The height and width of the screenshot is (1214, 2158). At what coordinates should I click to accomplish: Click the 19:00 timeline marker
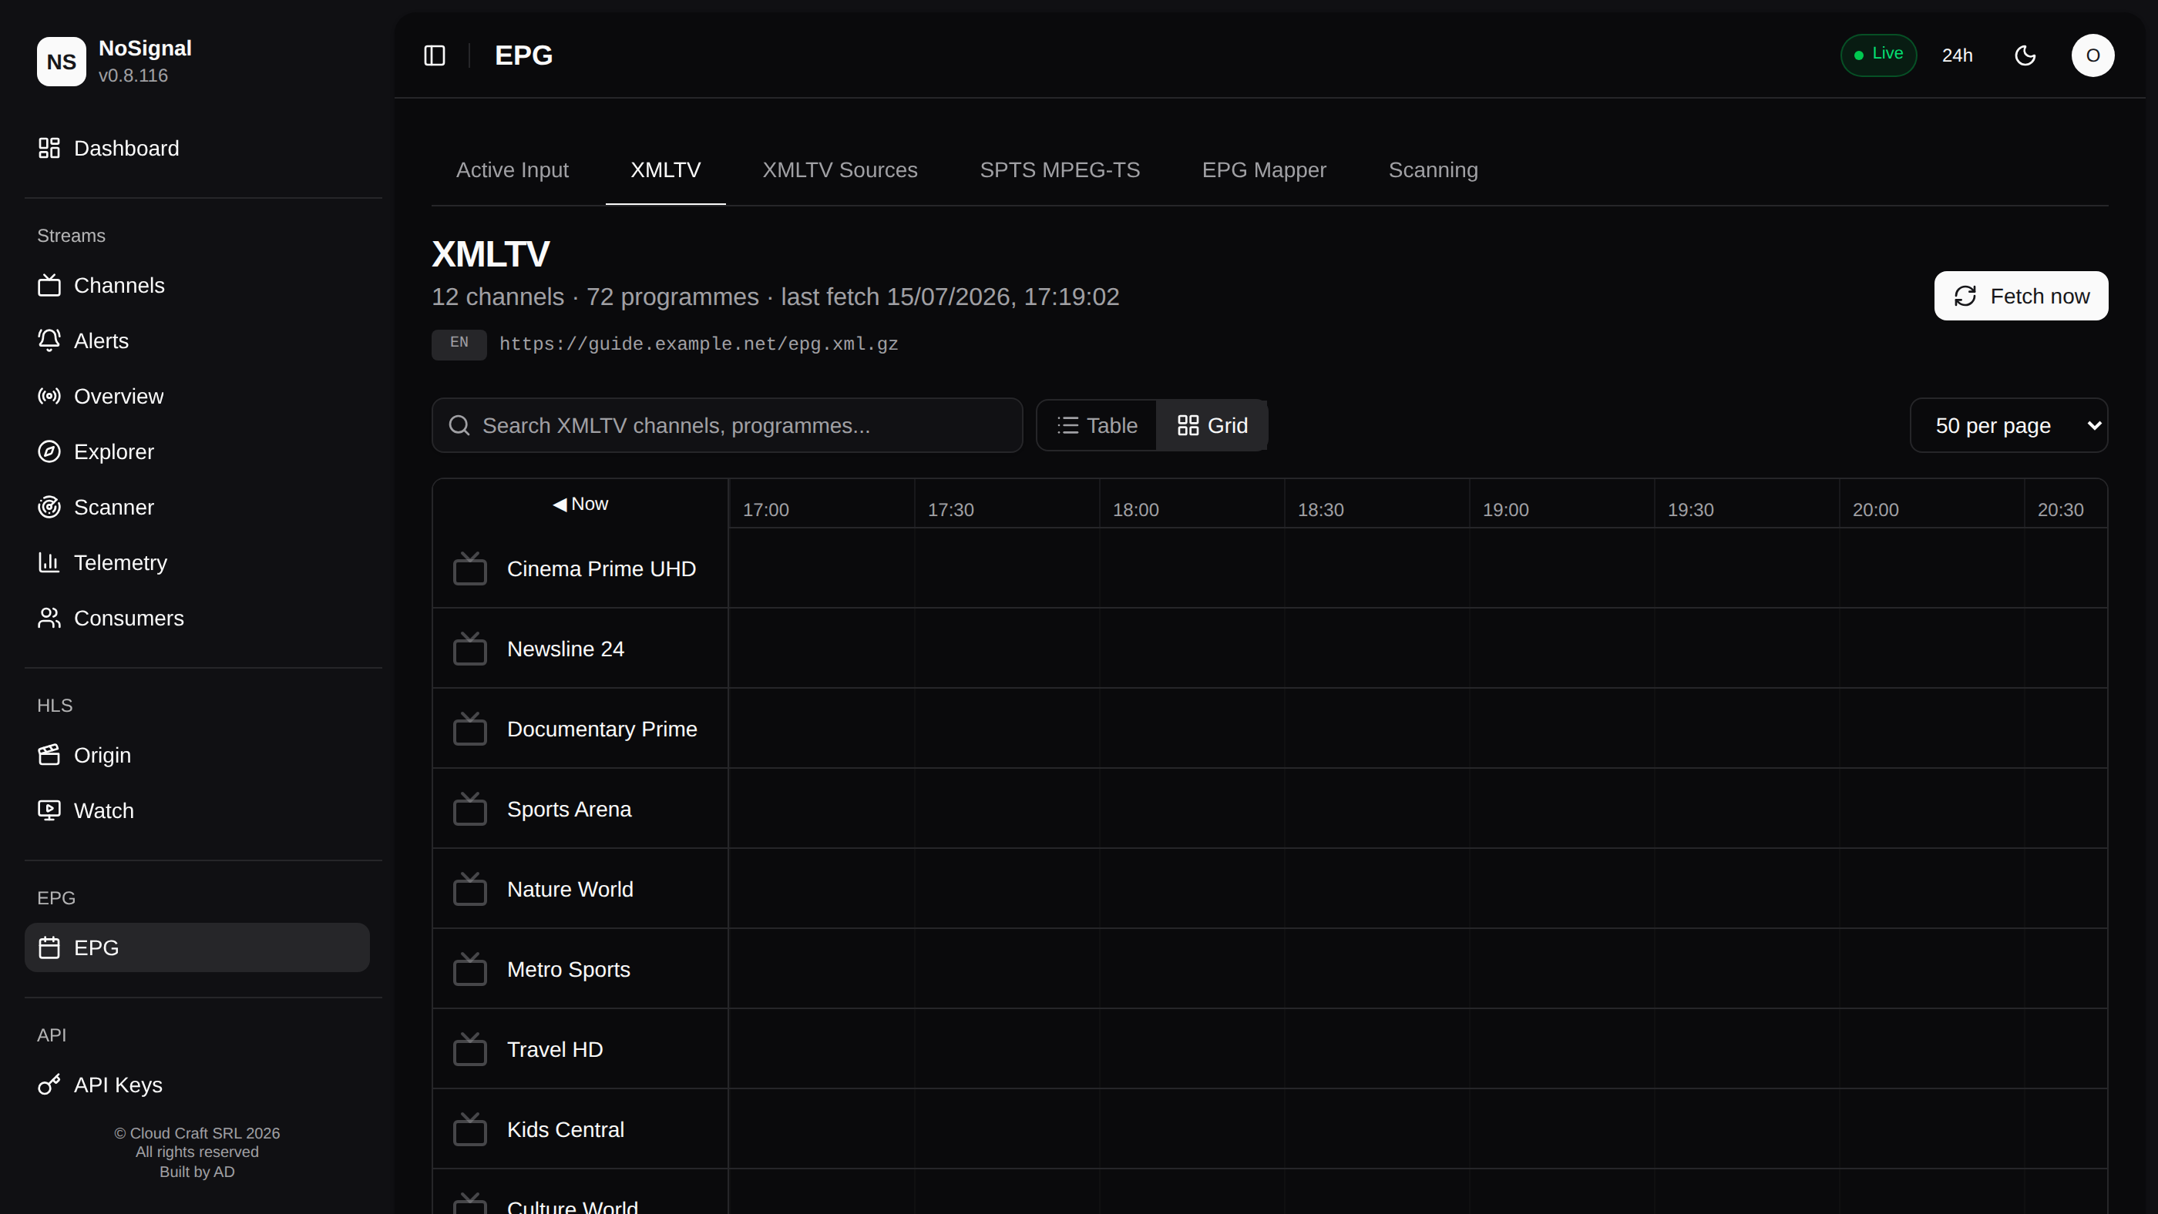[x=1505, y=510]
